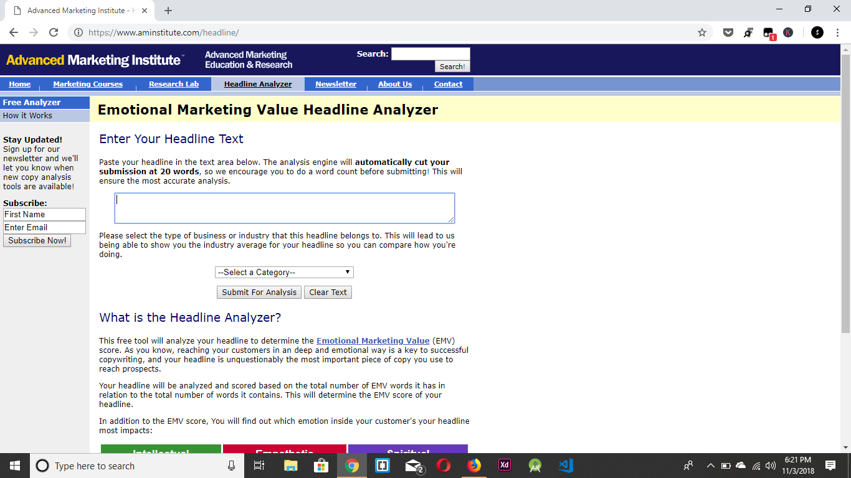This screenshot has height=478, width=851.
Task: Open the Chrome three-dot menu
Action: [837, 32]
